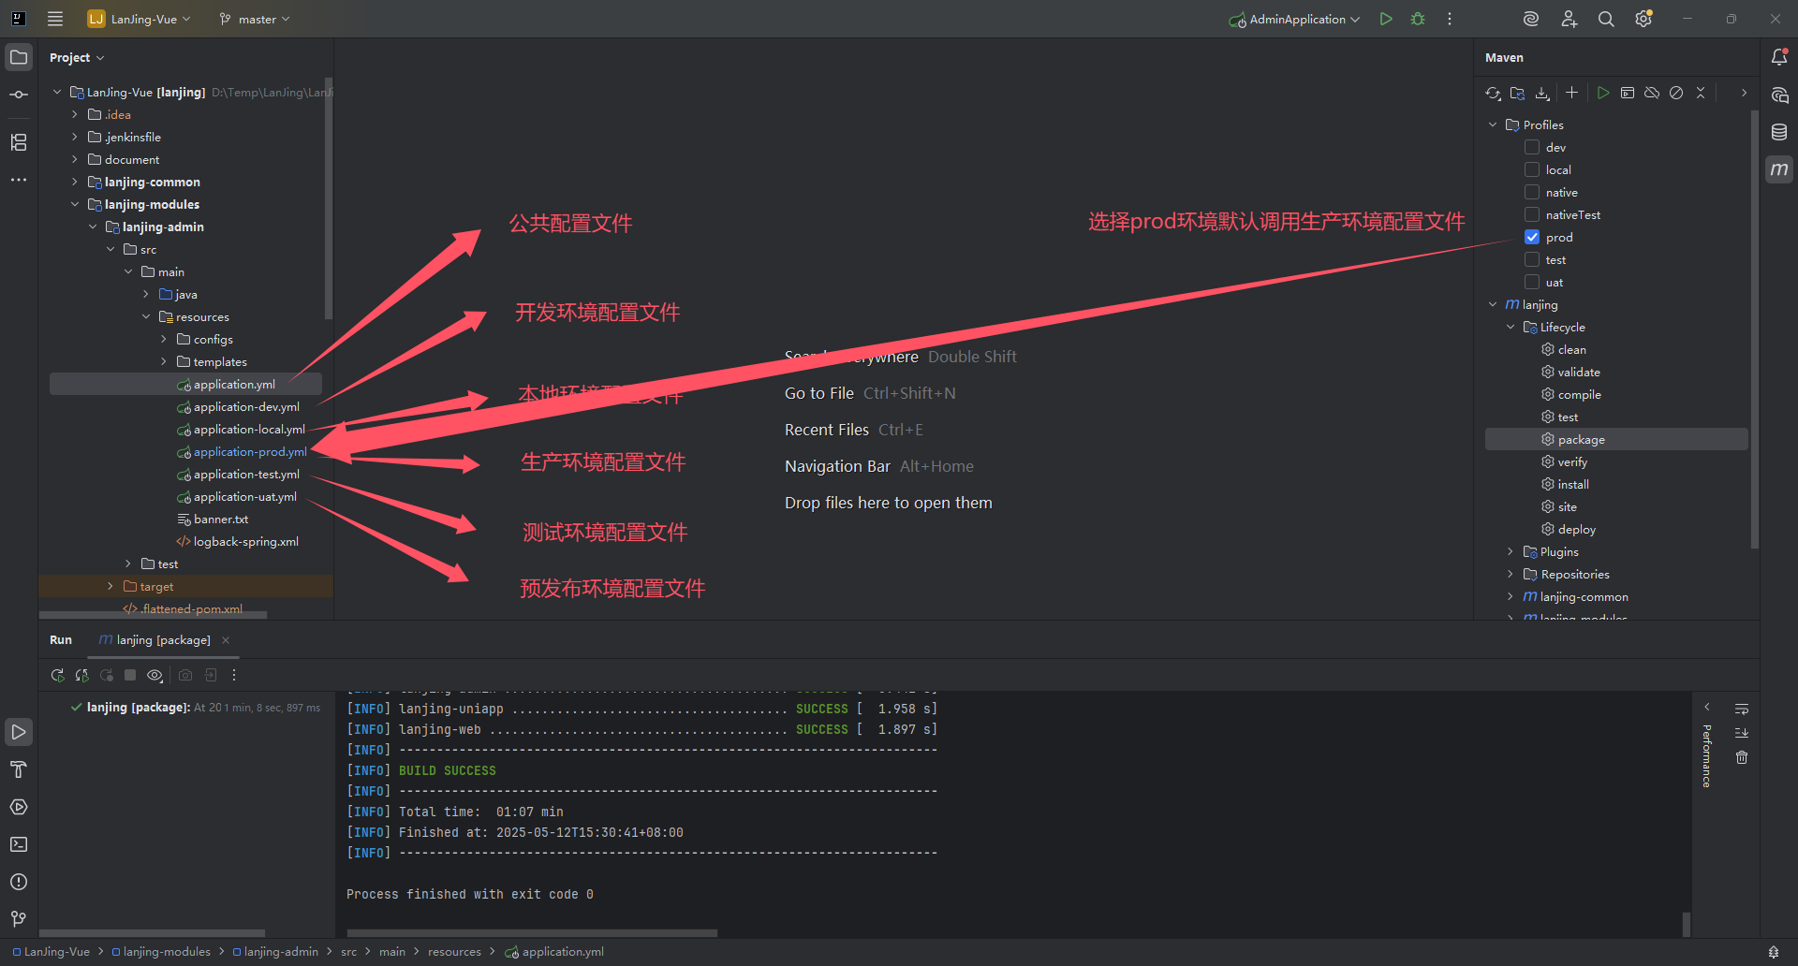The height and width of the screenshot is (966, 1798).
Task: Open the Git tool window icon
Action: 19,919
